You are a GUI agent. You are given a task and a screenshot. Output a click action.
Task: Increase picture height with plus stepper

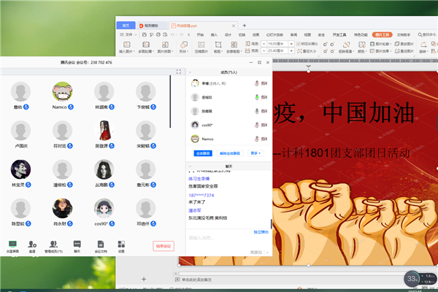(x=291, y=44)
